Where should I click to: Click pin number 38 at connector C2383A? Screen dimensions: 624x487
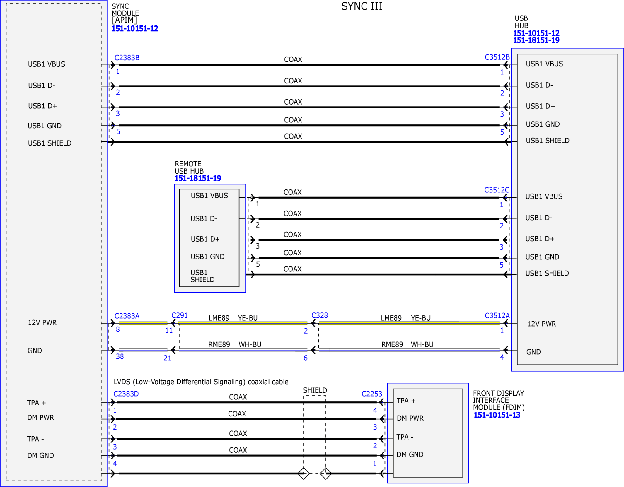pos(120,357)
